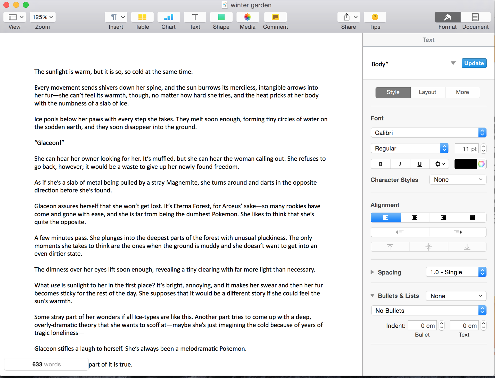Switch to the More tab
The image size is (495, 378).
pyautogui.click(x=463, y=92)
